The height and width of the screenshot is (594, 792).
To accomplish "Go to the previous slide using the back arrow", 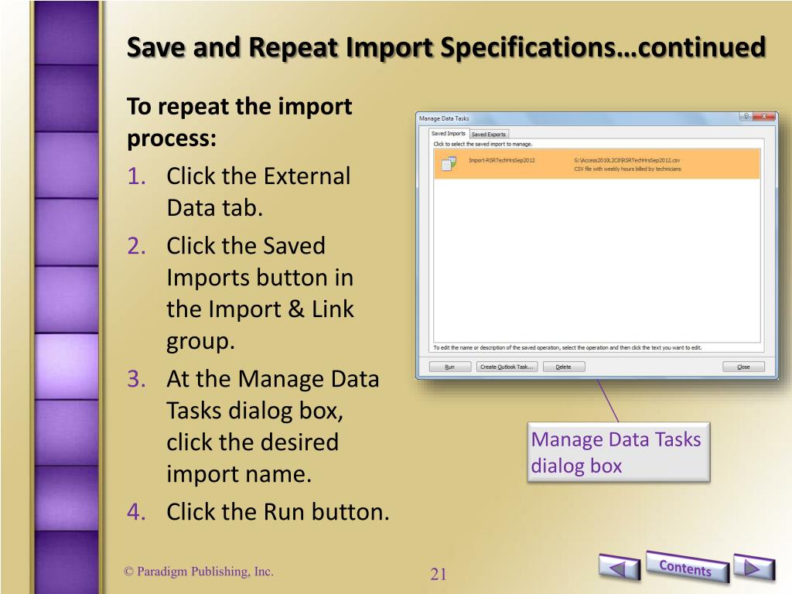I will 620,567.
